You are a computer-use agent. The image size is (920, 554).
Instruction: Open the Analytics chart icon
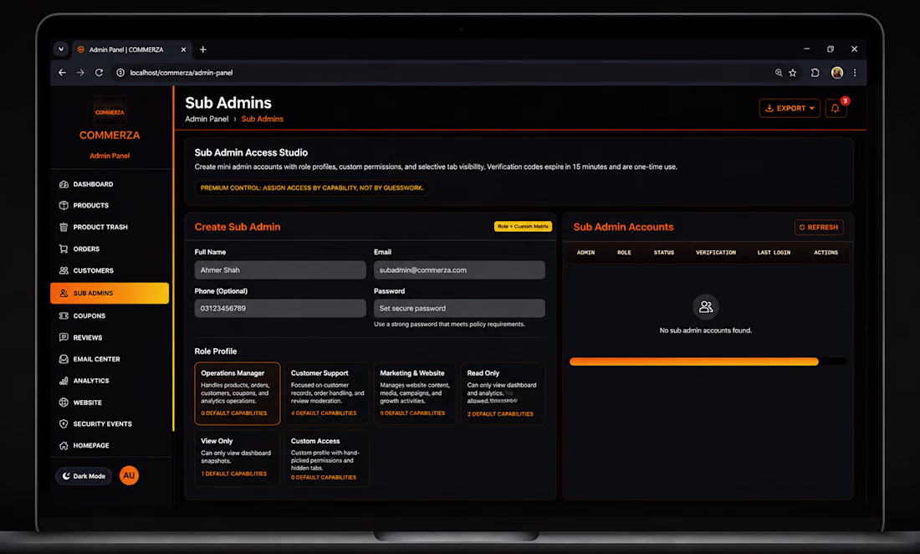pyautogui.click(x=64, y=381)
